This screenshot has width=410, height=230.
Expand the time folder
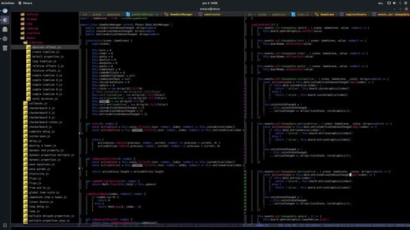[x=22, y=24]
